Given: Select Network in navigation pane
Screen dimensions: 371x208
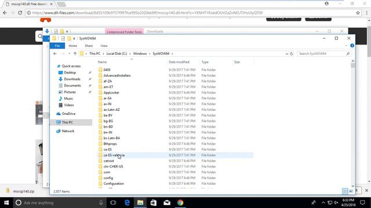Looking at the screenshot, I should [x=68, y=131].
